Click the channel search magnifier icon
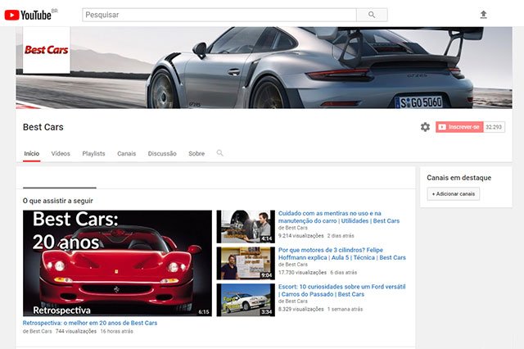Viewport: 524px width, 349px height. coord(219,153)
